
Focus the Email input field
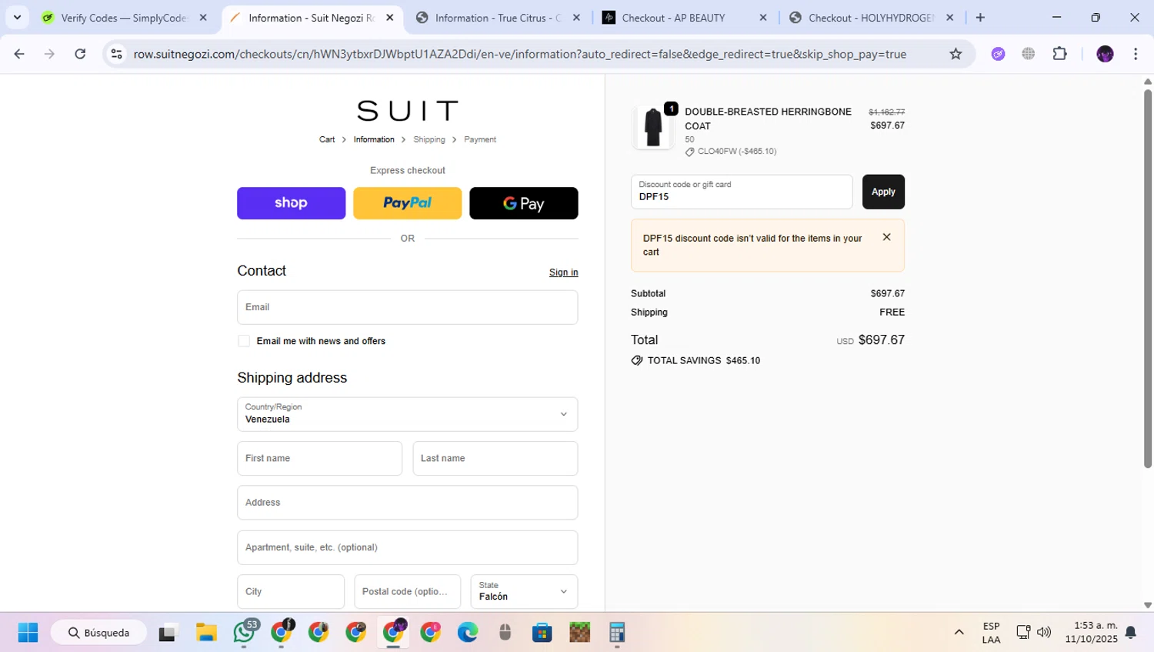coord(408,307)
